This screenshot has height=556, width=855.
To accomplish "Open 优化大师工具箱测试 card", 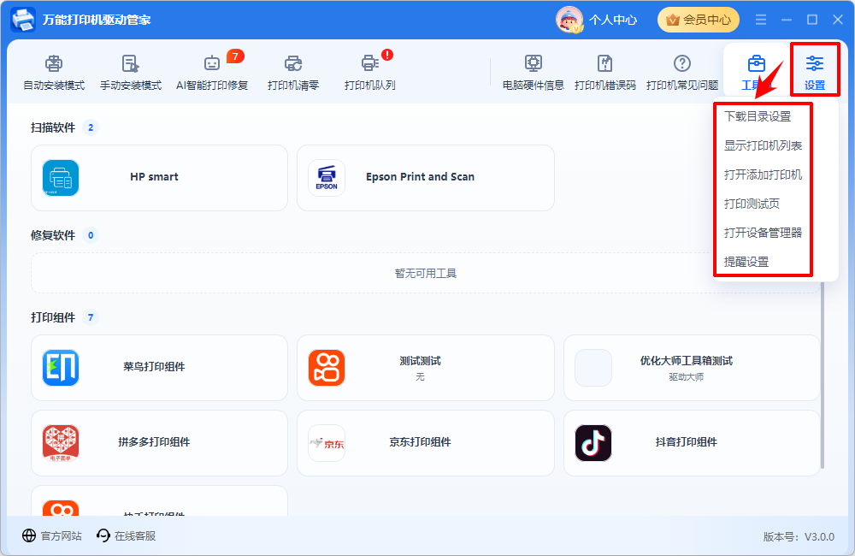I will pyautogui.click(x=692, y=368).
